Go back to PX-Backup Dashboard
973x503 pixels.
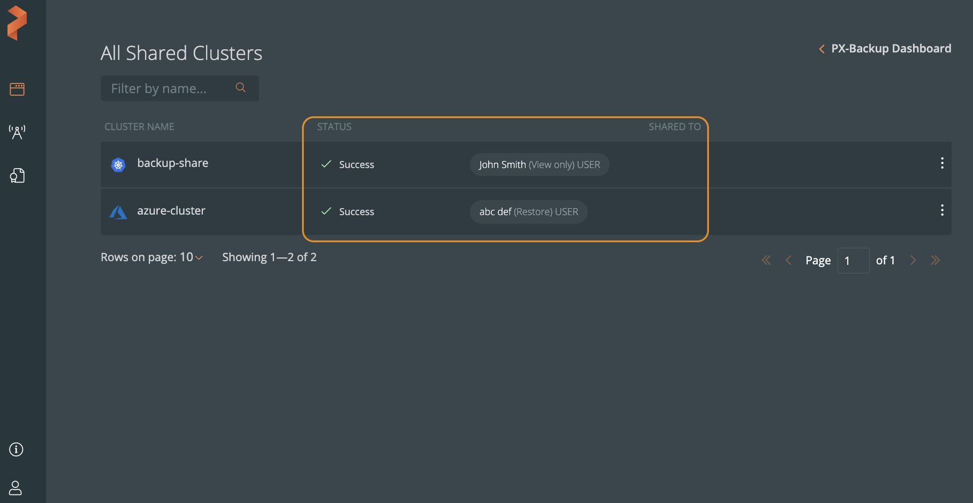pos(885,49)
